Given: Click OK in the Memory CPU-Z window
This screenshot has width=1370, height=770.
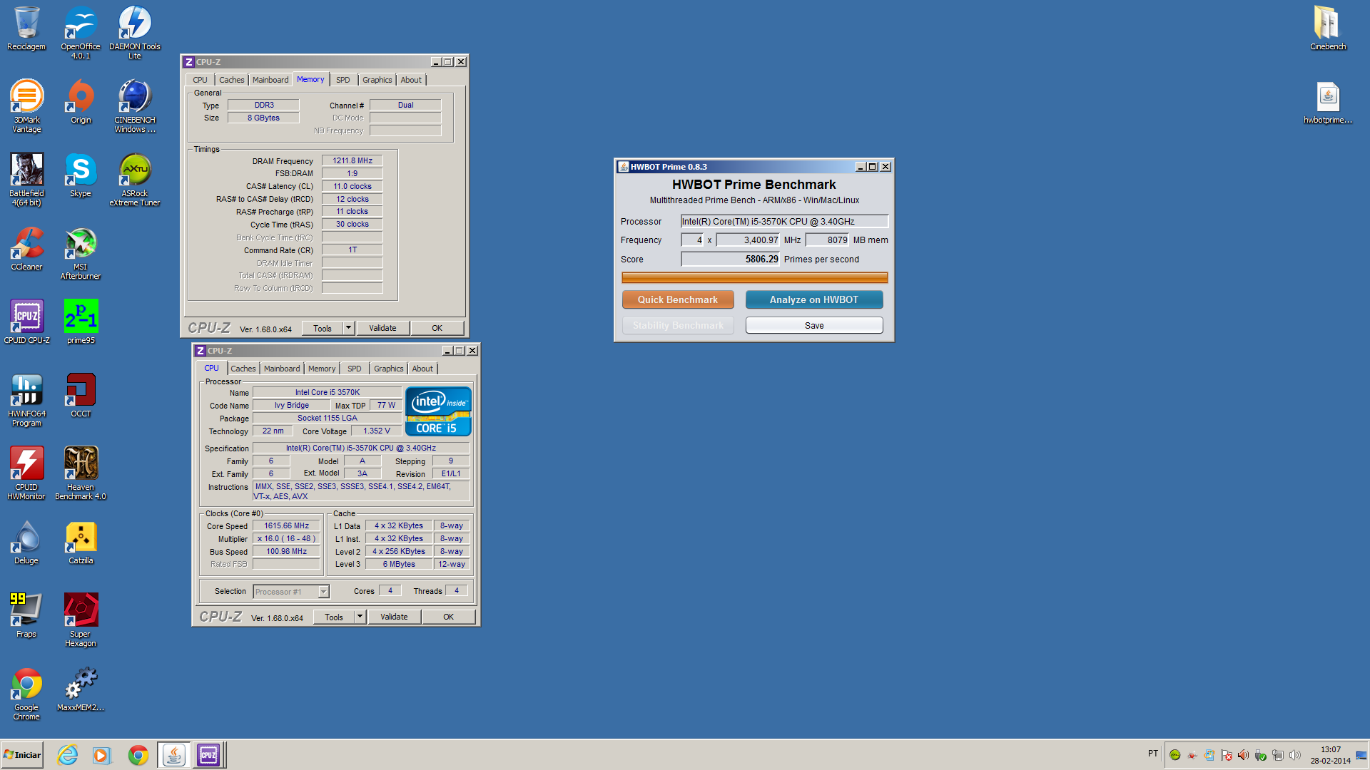Looking at the screenshot, I should pos(437,328).
